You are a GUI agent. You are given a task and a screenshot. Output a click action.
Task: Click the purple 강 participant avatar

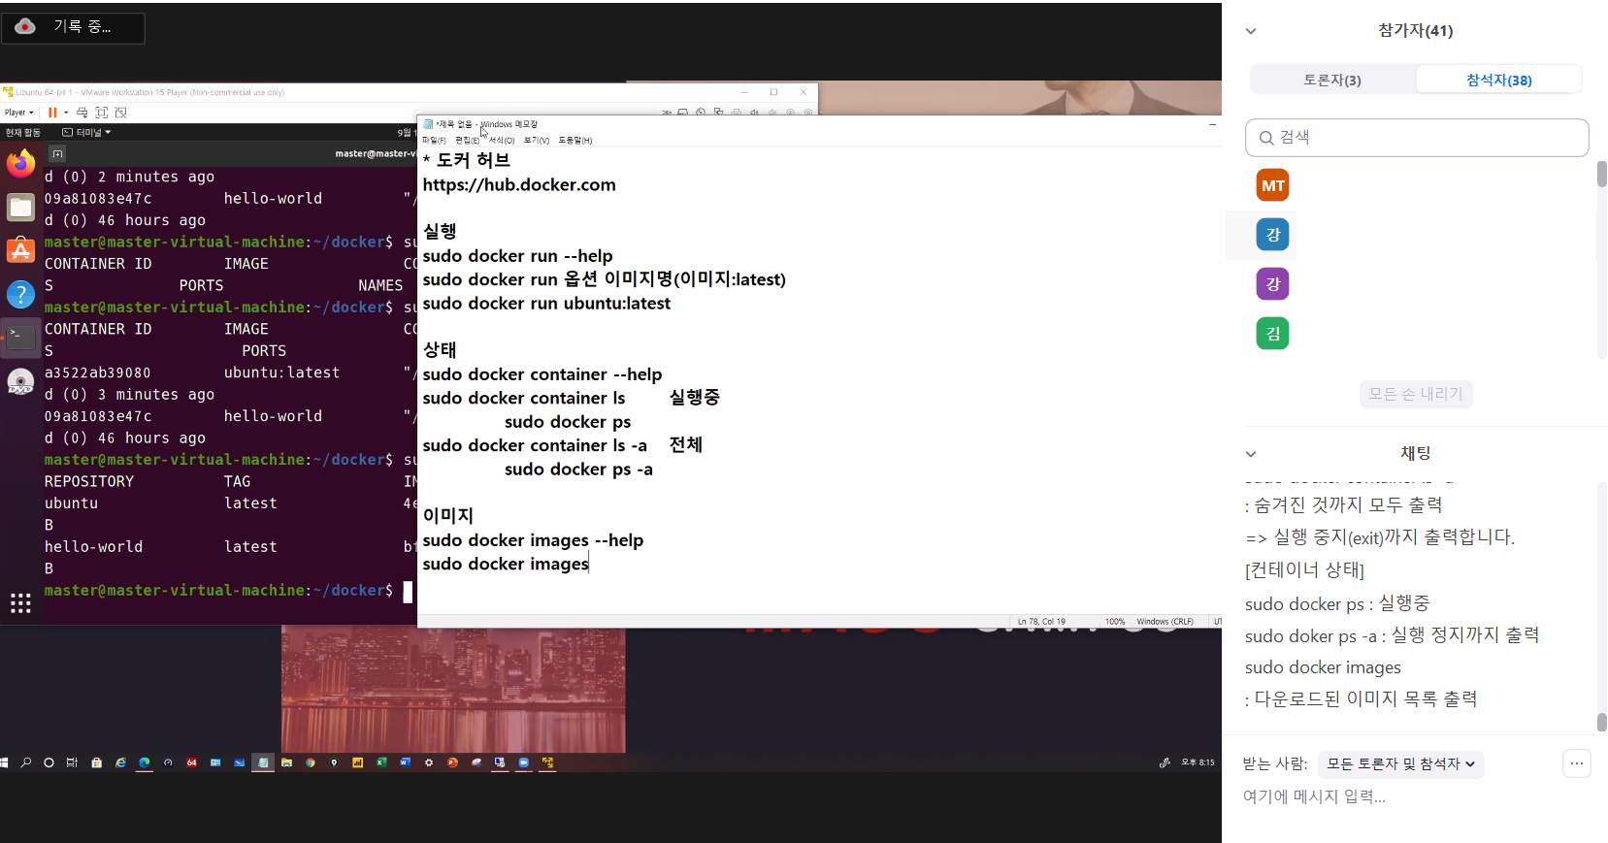pos(1272,284)
